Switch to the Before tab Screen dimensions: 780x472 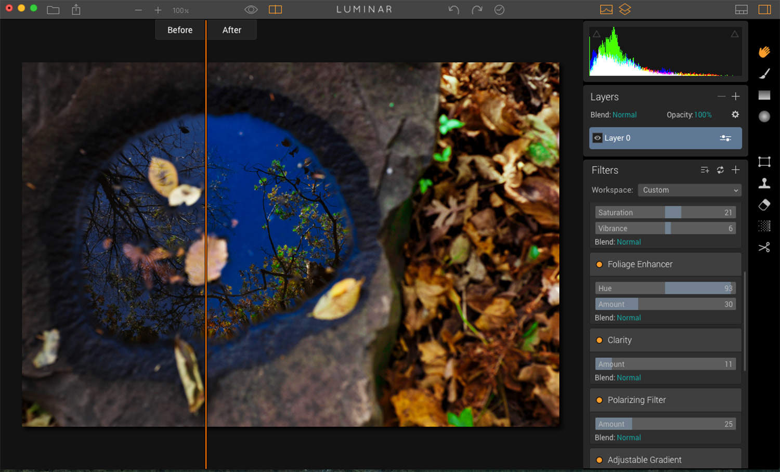click(x=179, y=30)
